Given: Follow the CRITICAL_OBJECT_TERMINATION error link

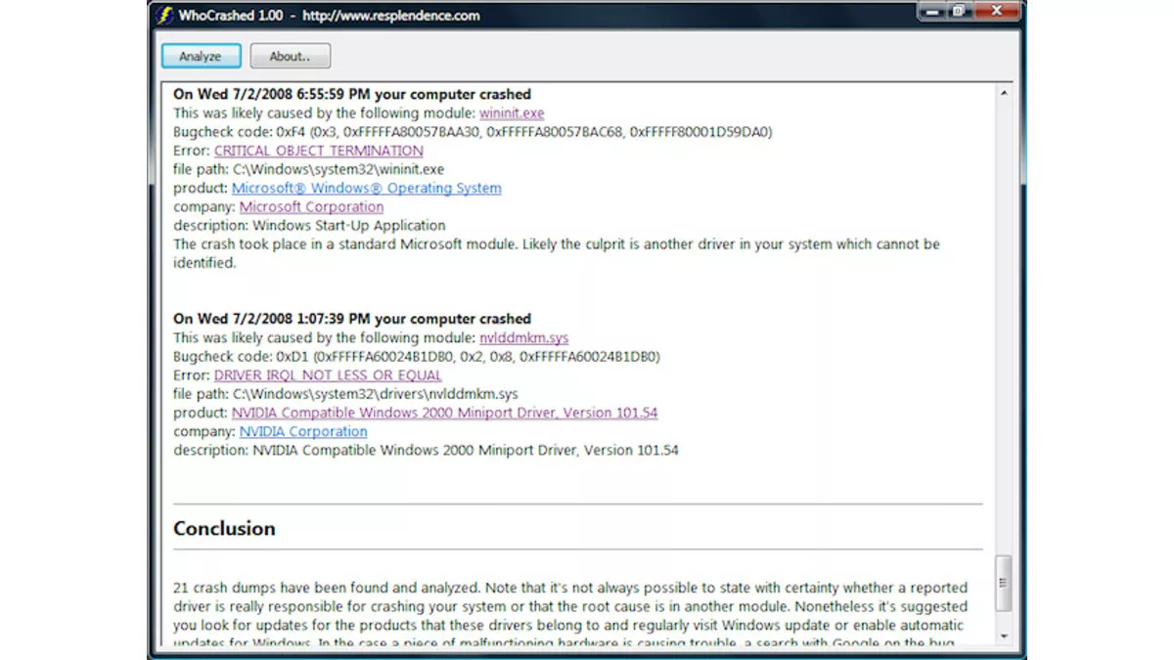Looking at the screenshot, I should (x=318, y=151).
